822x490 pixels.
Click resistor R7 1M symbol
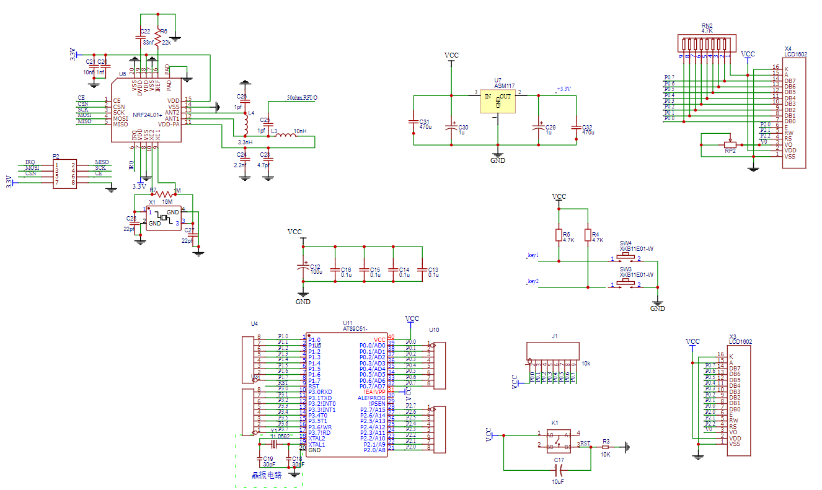click(164, 195)
